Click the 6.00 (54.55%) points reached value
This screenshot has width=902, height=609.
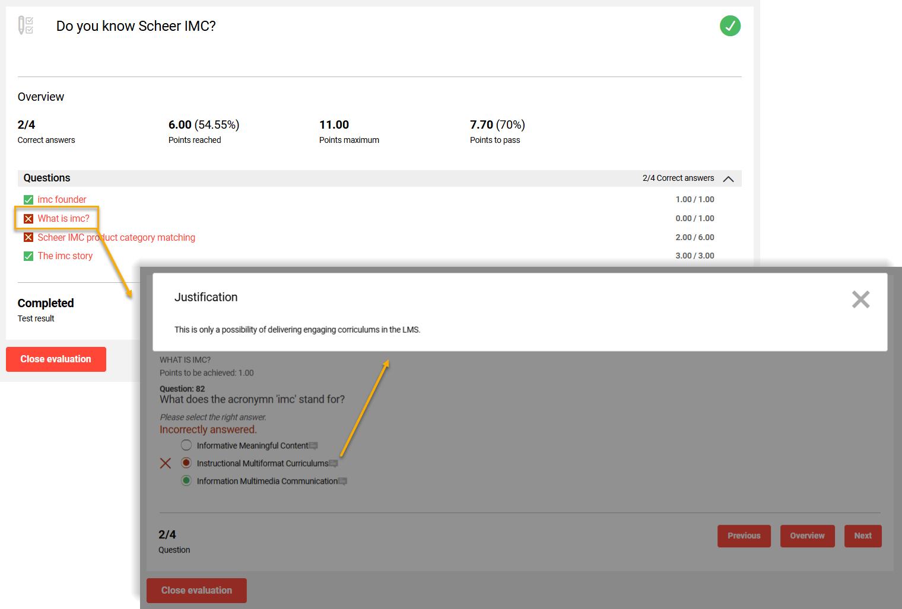[x=204, y=125]
